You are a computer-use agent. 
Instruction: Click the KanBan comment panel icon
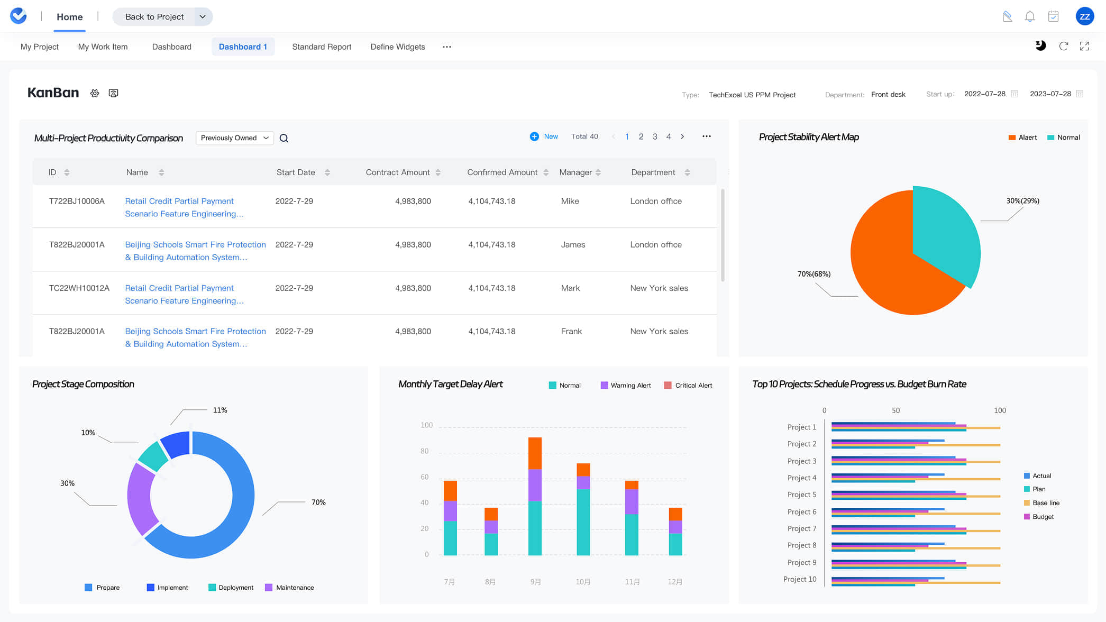[113, 93]
